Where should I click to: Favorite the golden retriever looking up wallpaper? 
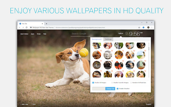(145, 71)
